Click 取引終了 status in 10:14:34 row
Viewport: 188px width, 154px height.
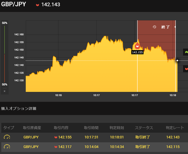(x=143, y=147)
